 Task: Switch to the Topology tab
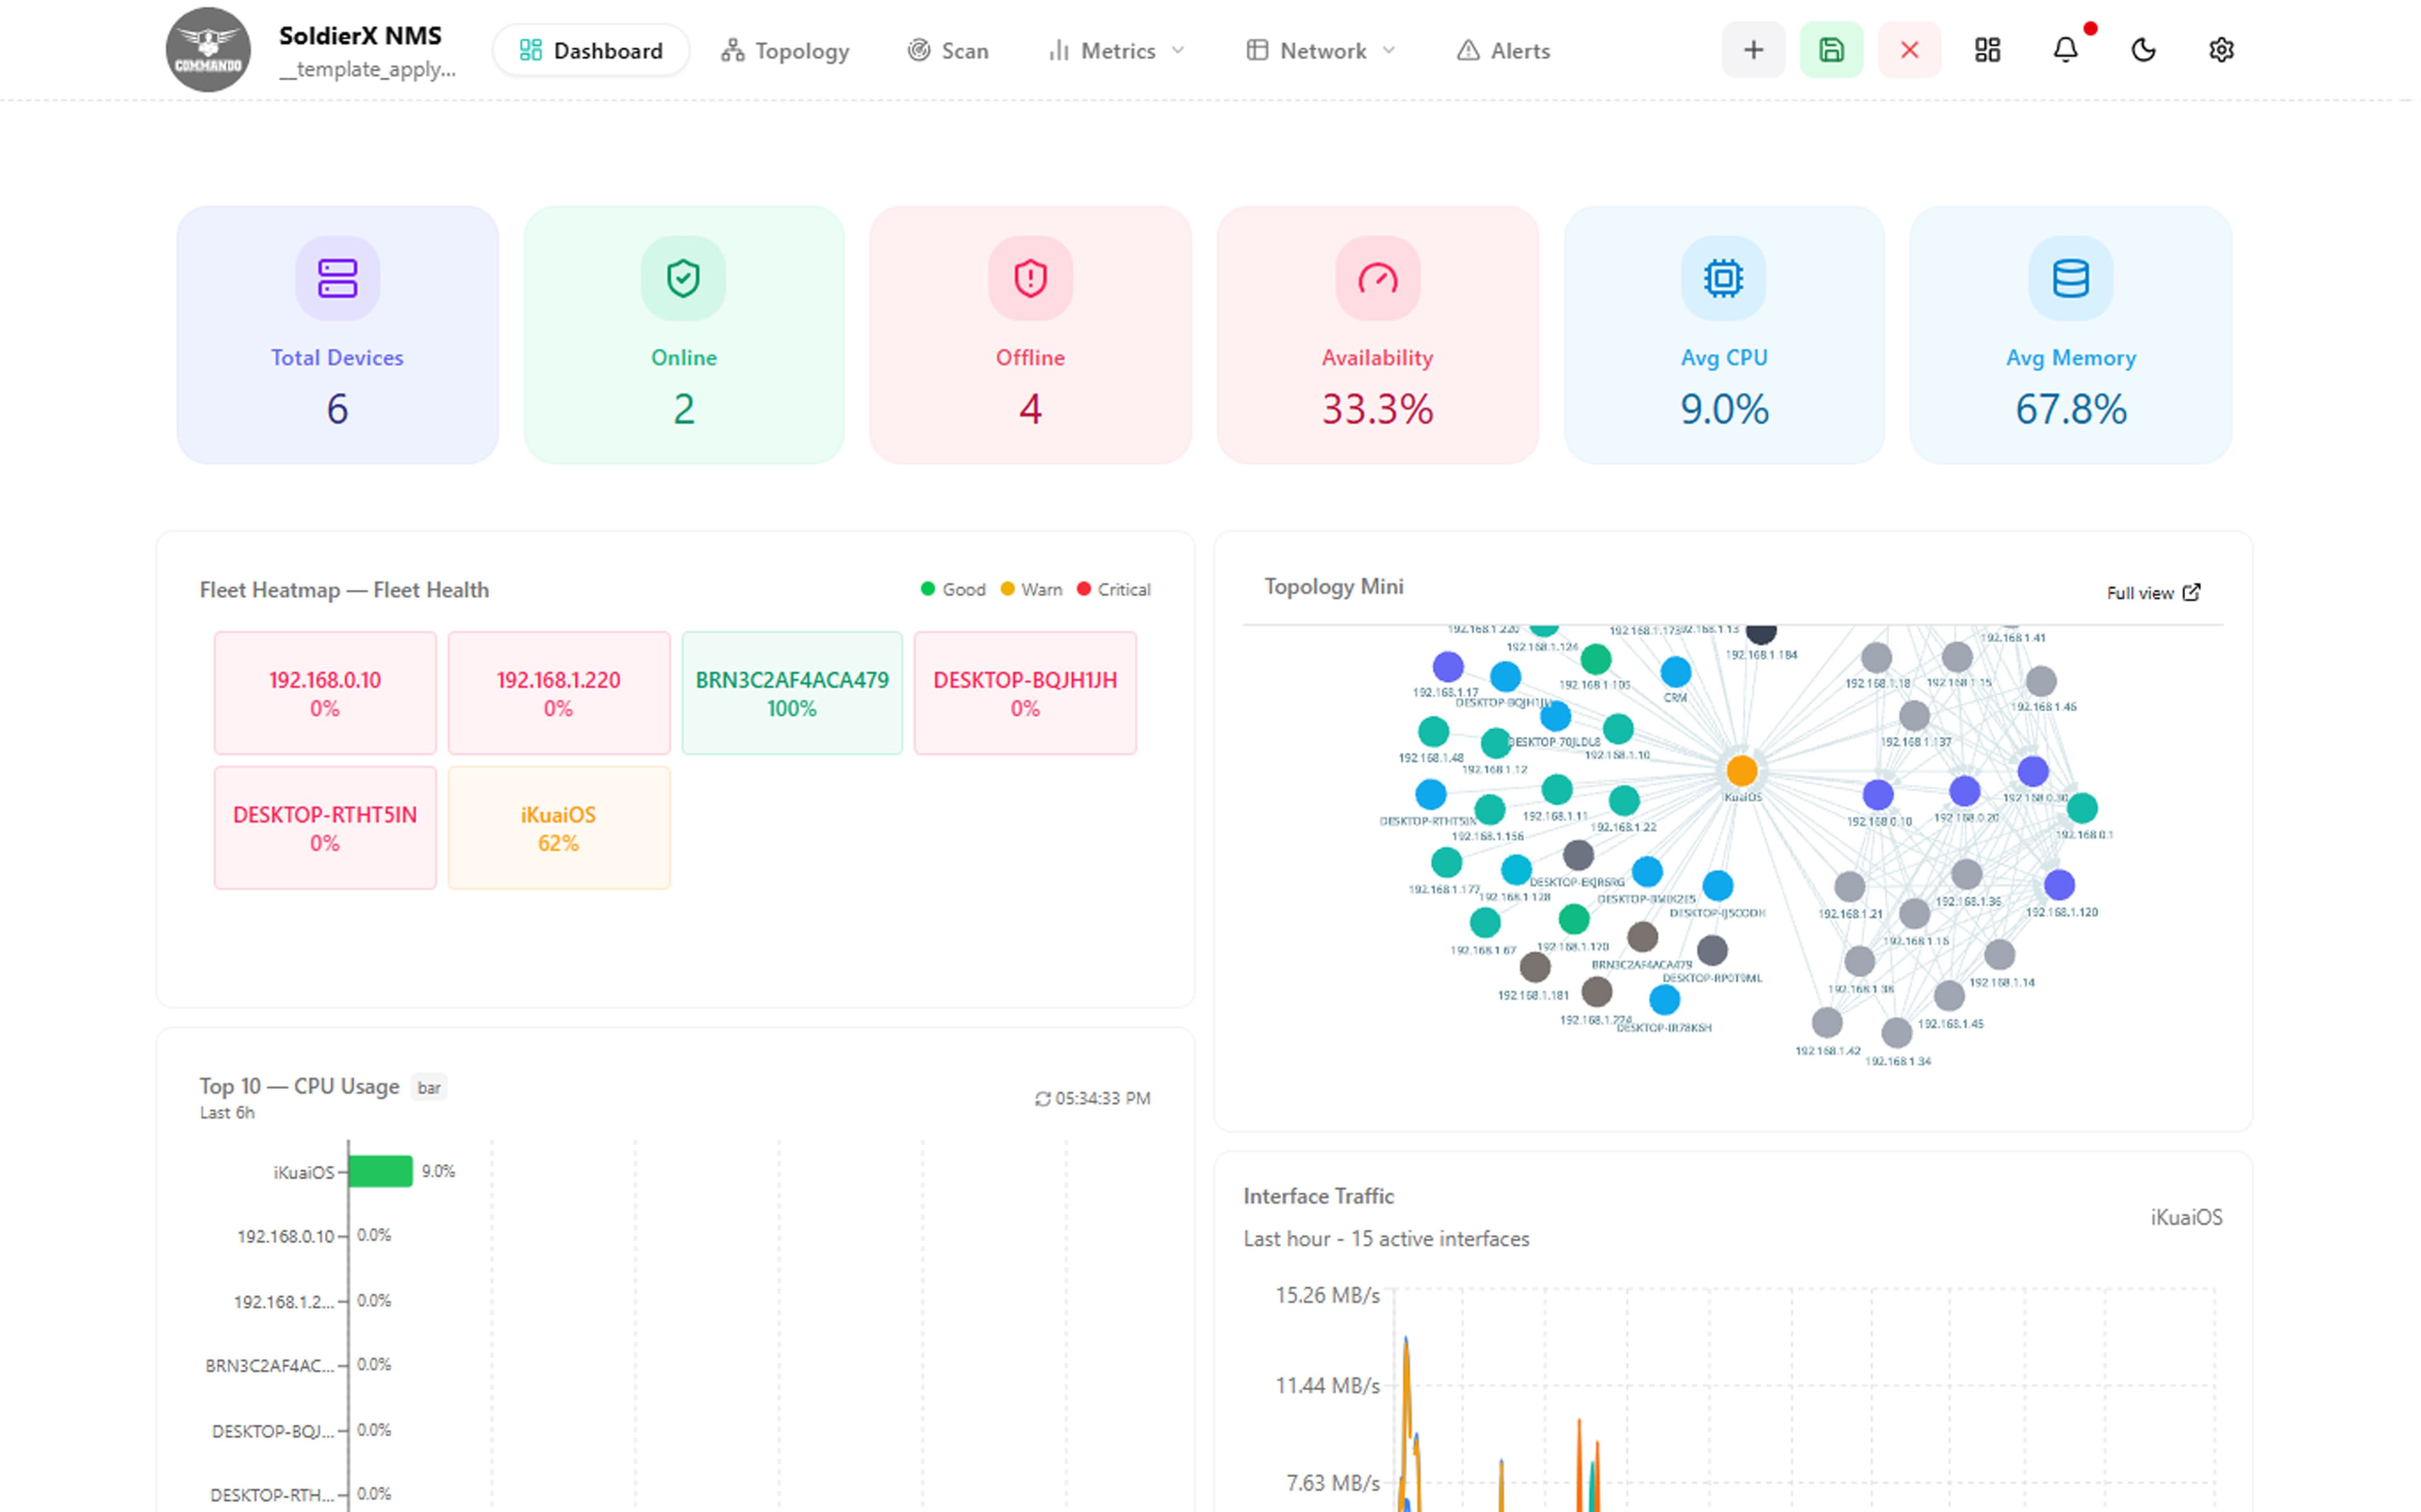point(786,50)
